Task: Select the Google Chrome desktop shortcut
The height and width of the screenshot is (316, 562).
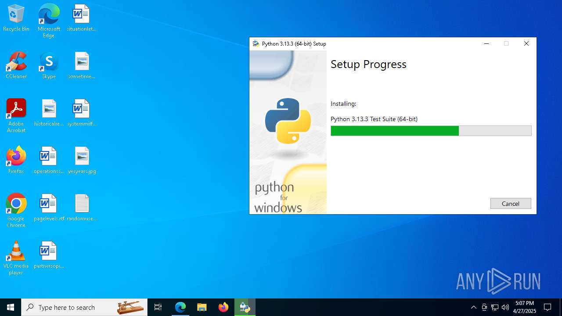Action: coord(16,211)
